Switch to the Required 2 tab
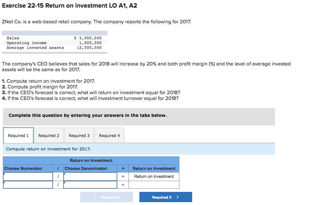The image size is (312, 205). tap(49, 135)
